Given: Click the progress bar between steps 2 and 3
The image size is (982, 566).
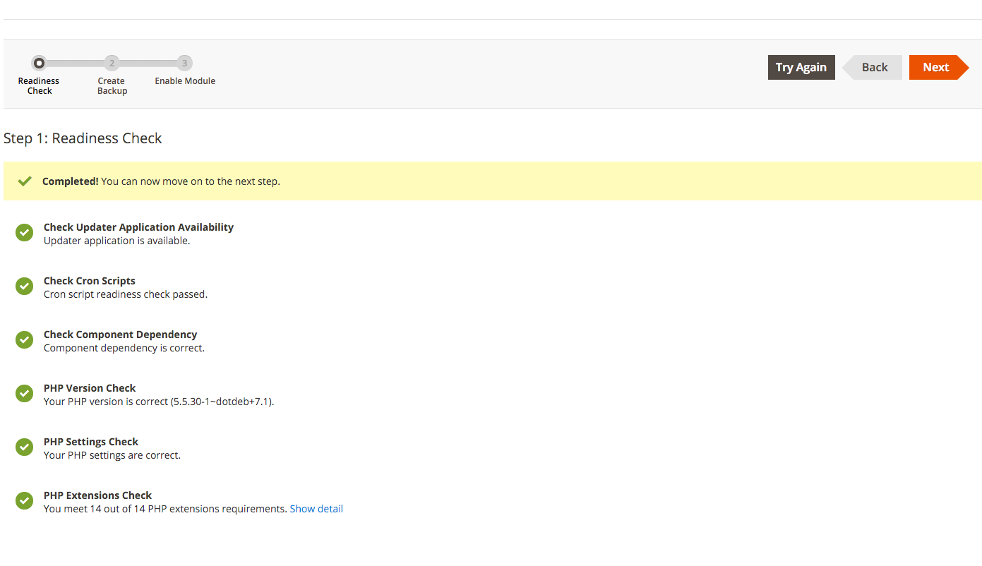Looking at the screenshot, I should tap(148, 64).
